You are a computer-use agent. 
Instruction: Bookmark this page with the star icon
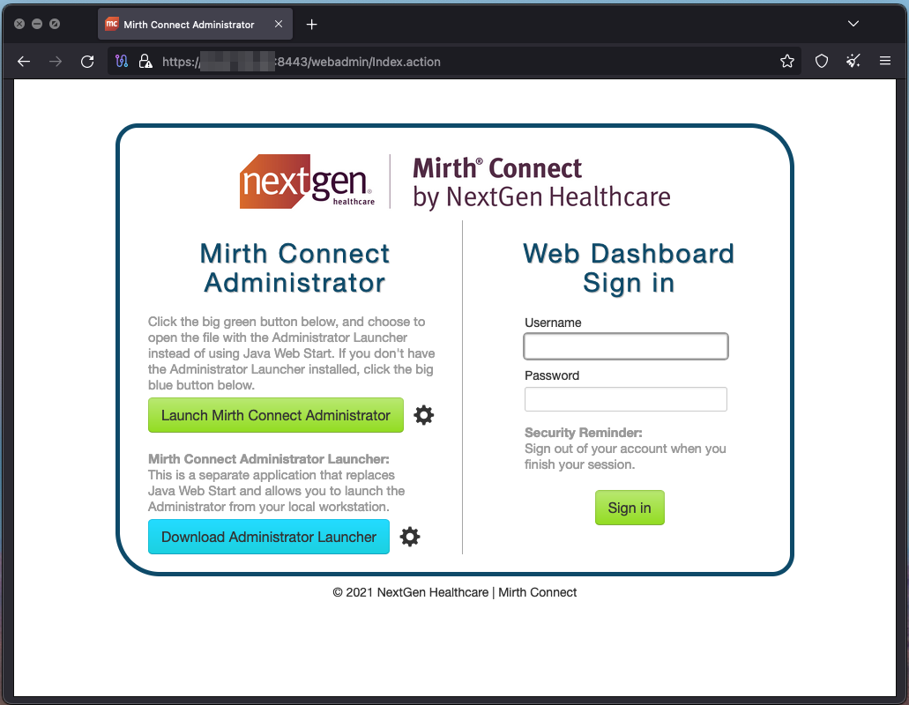click(x=787, y=62)
